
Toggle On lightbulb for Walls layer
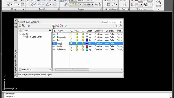(71, 47)
